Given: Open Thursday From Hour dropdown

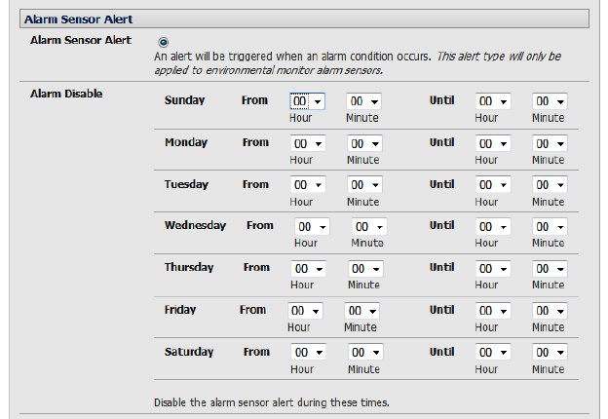Looking at the screenshot, I should pyautogui.click(x=307, y=268).
